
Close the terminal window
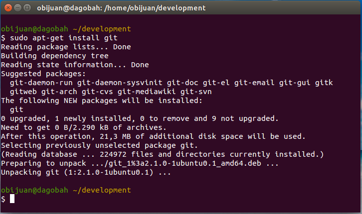[x=7, y=8]
